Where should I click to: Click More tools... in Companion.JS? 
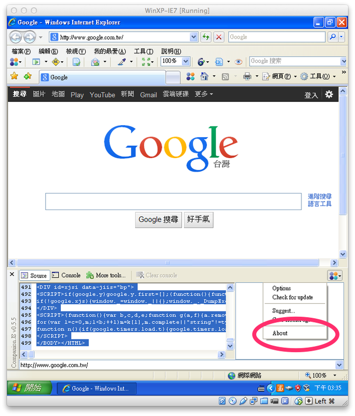[x=106, y=276]
